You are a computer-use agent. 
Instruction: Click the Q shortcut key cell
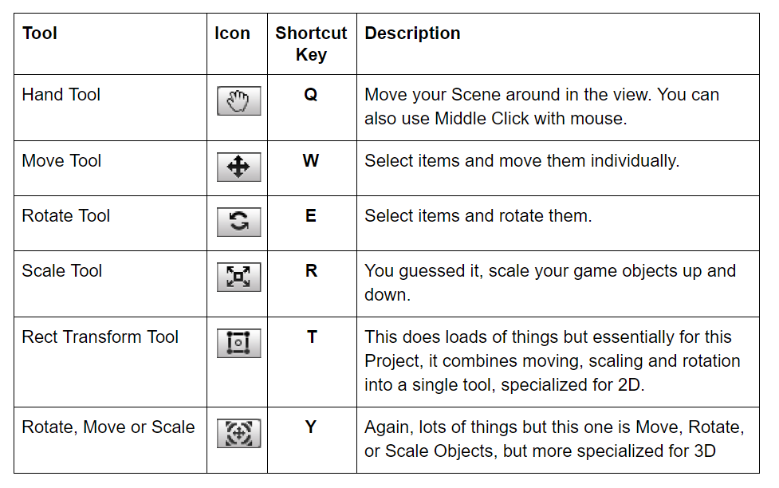311,95
